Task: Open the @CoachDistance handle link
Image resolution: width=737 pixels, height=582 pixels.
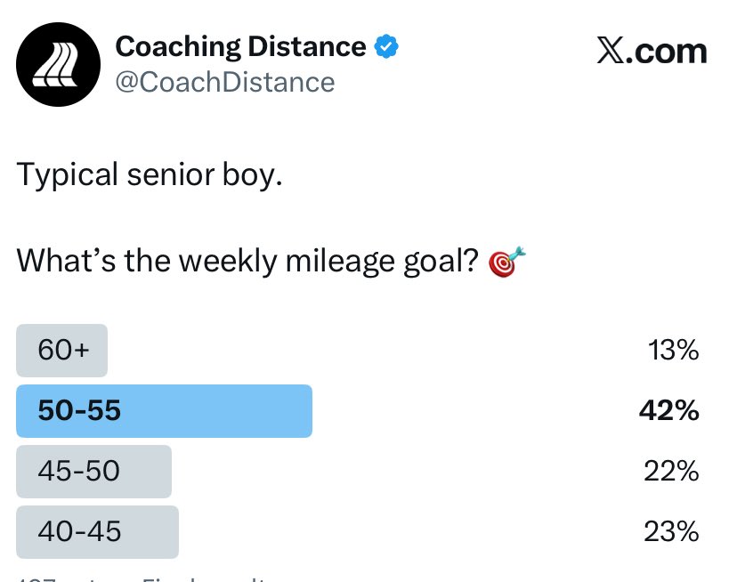Action: (x=225, y=82)
